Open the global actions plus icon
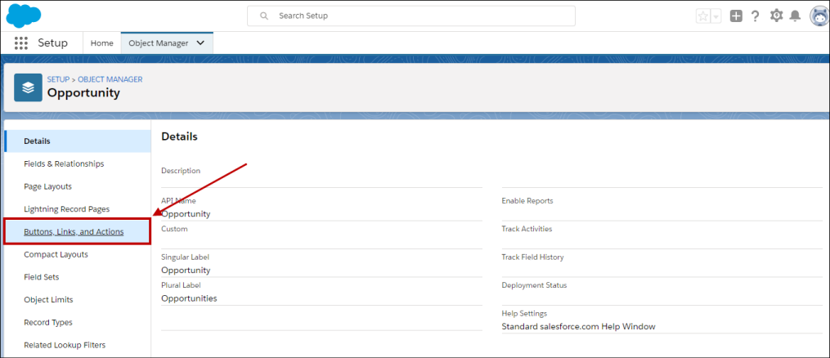The image size is (830, 358). (736, 16)
